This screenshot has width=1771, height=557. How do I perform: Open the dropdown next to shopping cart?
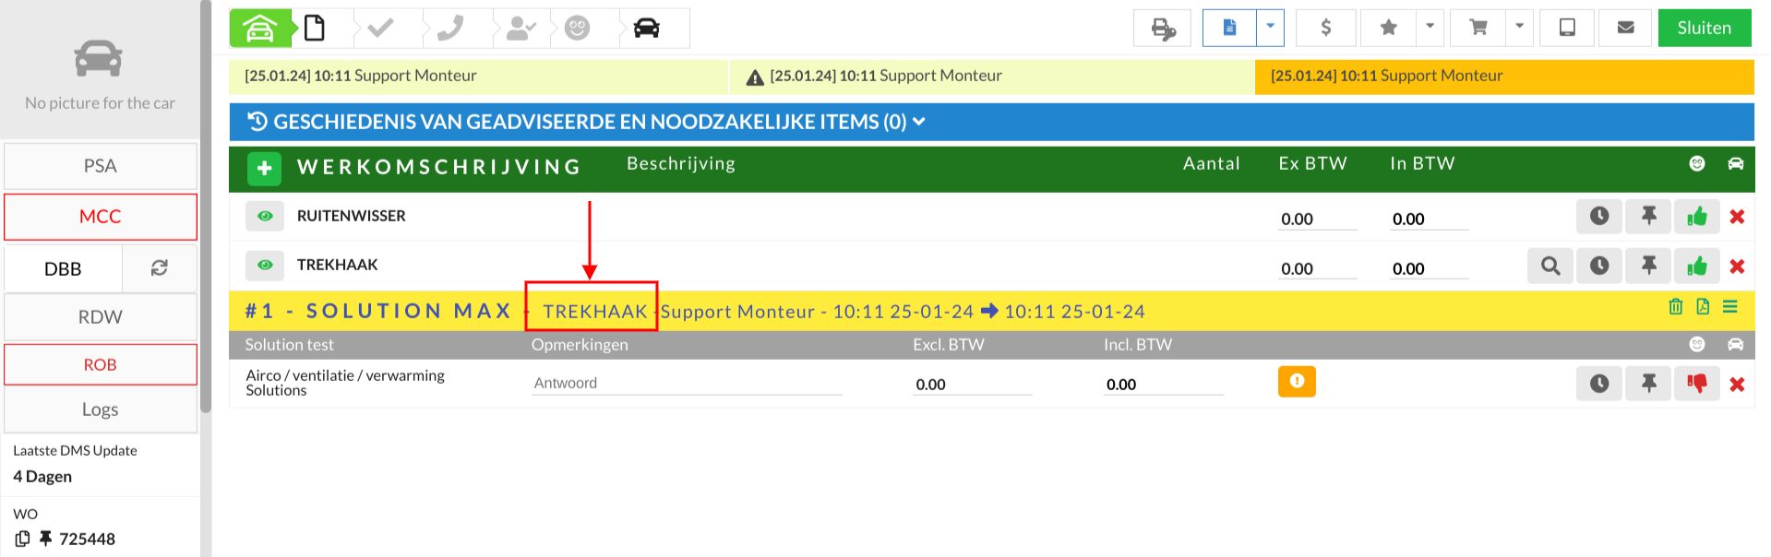(x=1519, y=28)
